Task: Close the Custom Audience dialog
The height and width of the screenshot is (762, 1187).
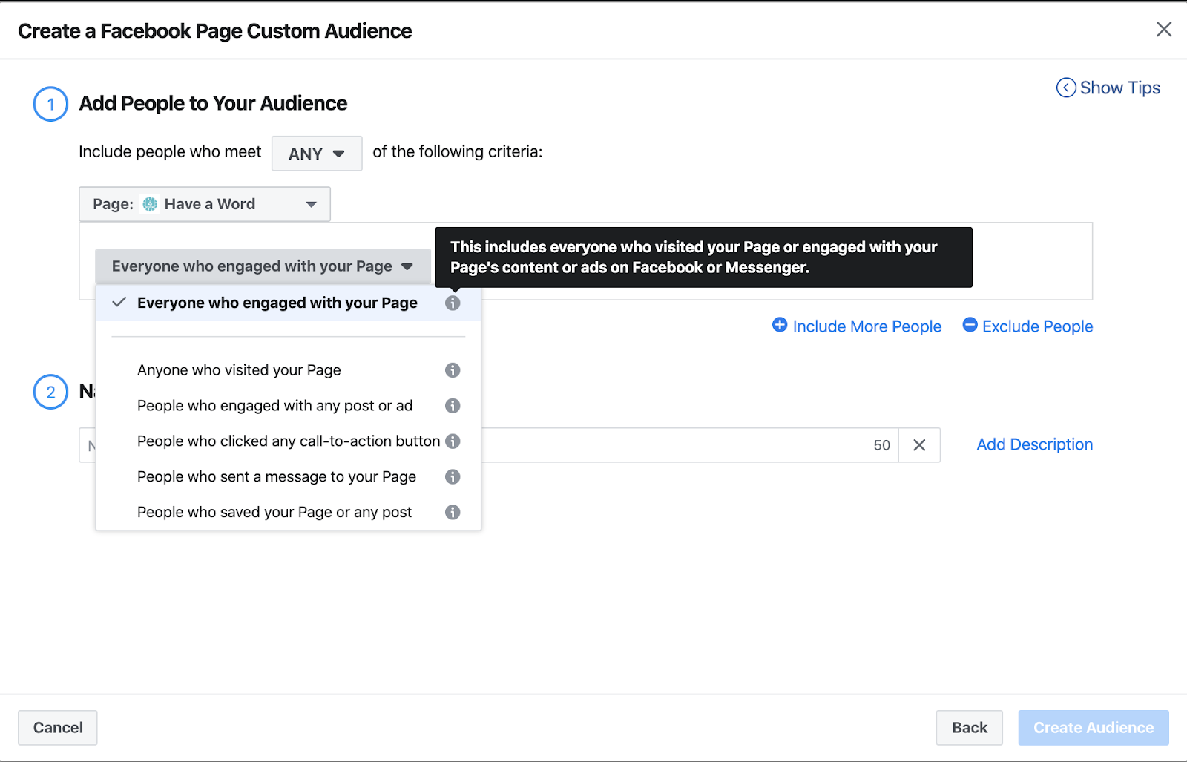Action: [1164, 30]
